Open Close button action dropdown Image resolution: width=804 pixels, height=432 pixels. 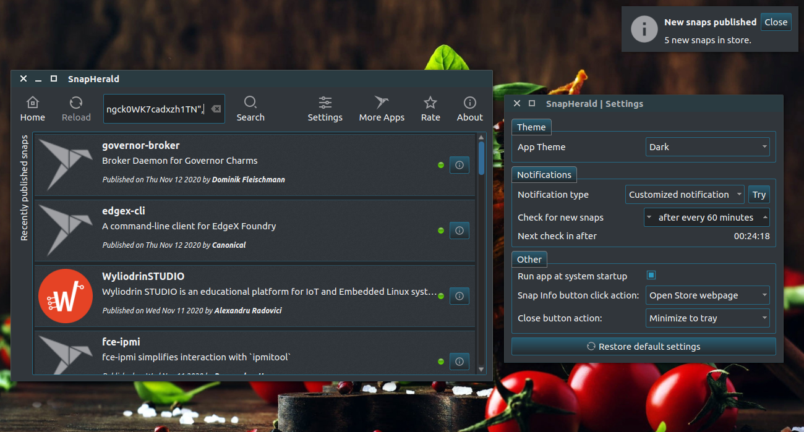coord(708,318)
